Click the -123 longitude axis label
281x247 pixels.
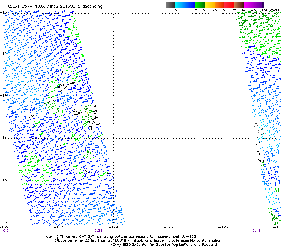[x=223, y=227]
